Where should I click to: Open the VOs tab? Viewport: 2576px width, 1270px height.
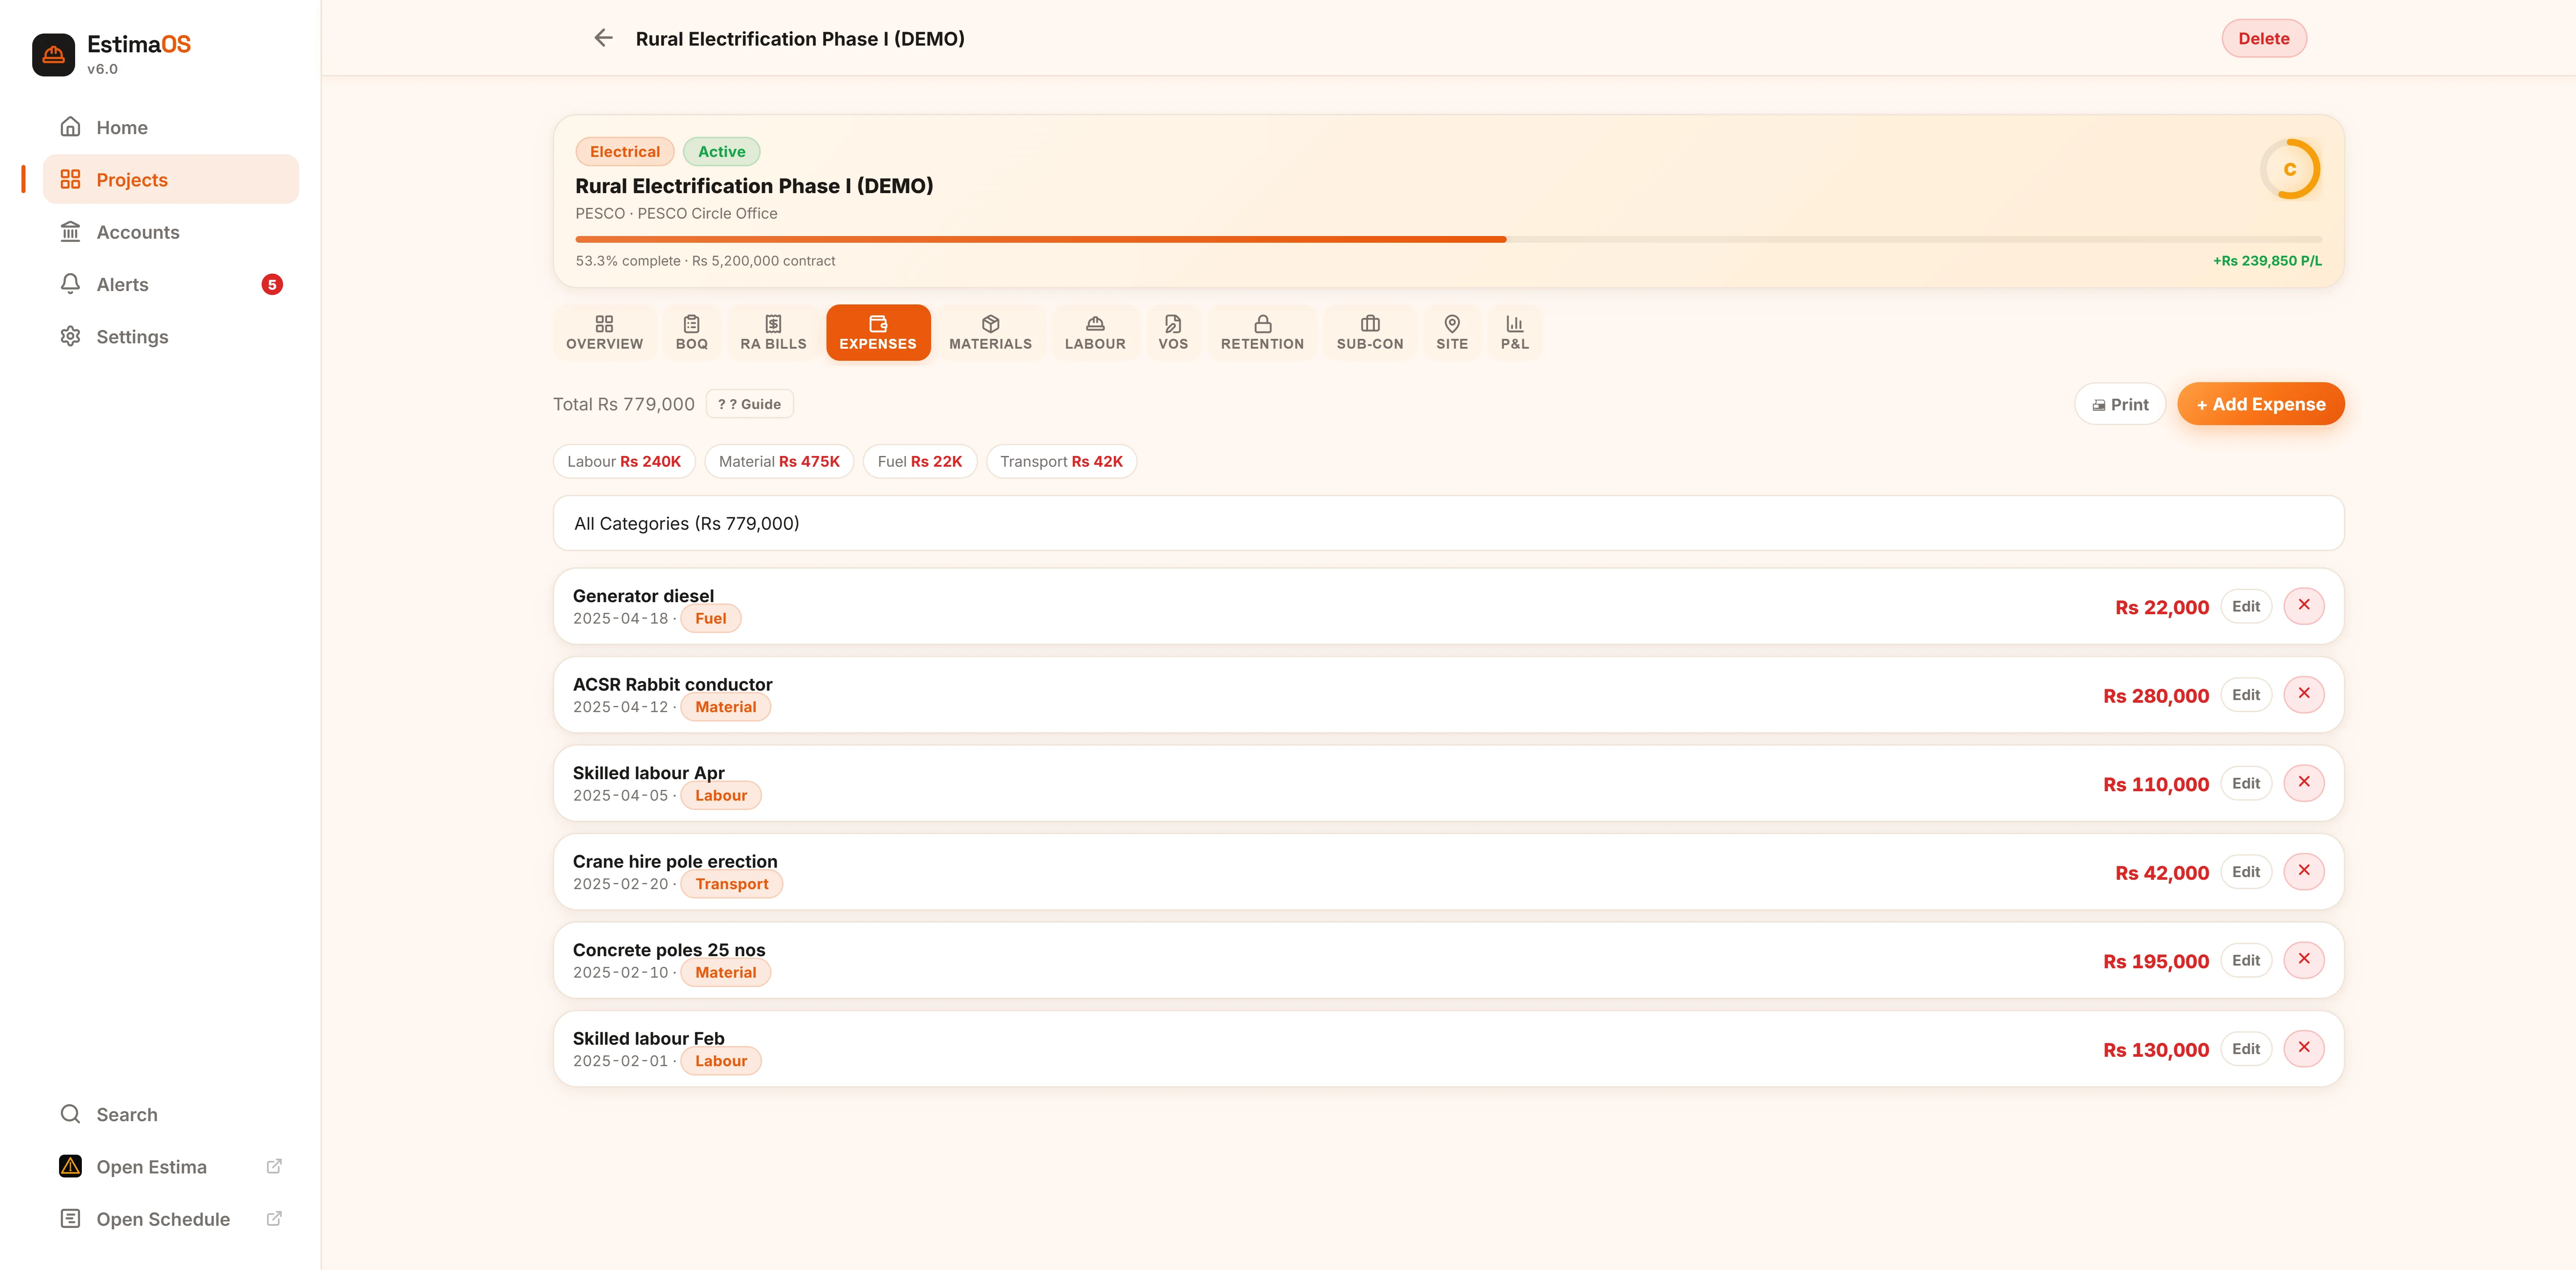click(x=1173, y=332)
